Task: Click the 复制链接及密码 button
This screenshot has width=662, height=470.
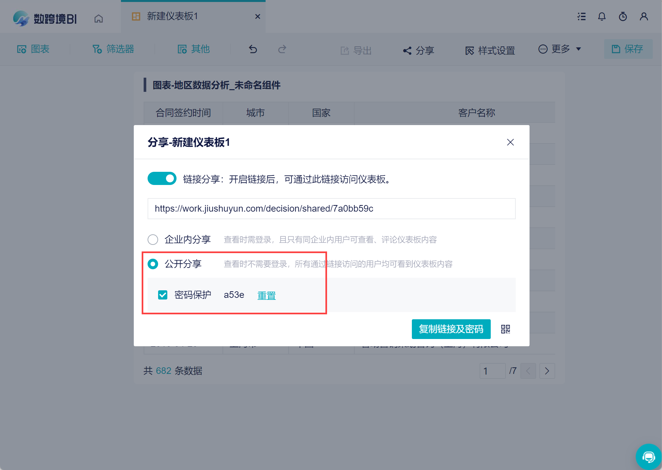Action: tap(451, 329)
